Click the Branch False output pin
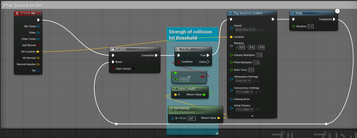Viewport: 357px width, 138px height. click(x=208, y=62)
